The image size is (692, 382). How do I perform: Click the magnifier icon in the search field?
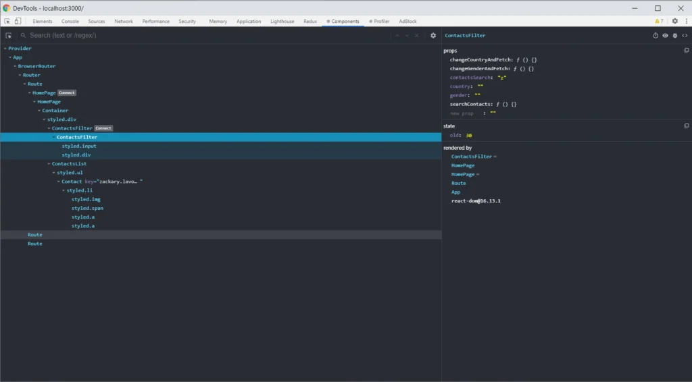click(x=24, y=35)
